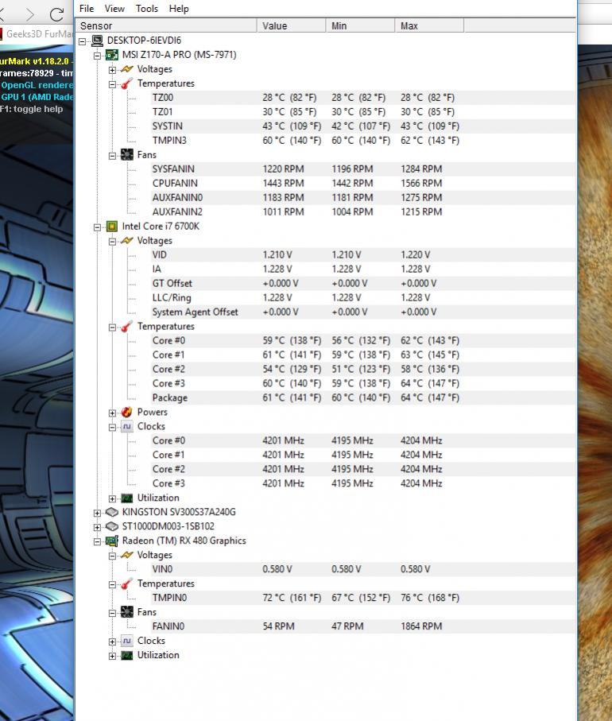Expand the Radeon Utilization node
This screenshot has width=612, height=721.
pos(112,656)
